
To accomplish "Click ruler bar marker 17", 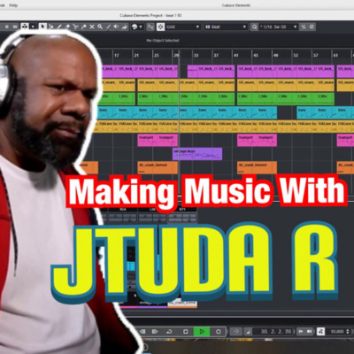I will (x=117, y=55).
